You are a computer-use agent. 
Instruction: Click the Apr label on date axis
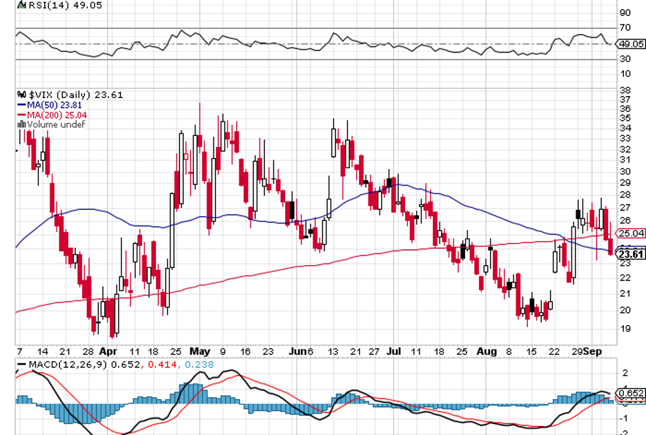[108, 351]
